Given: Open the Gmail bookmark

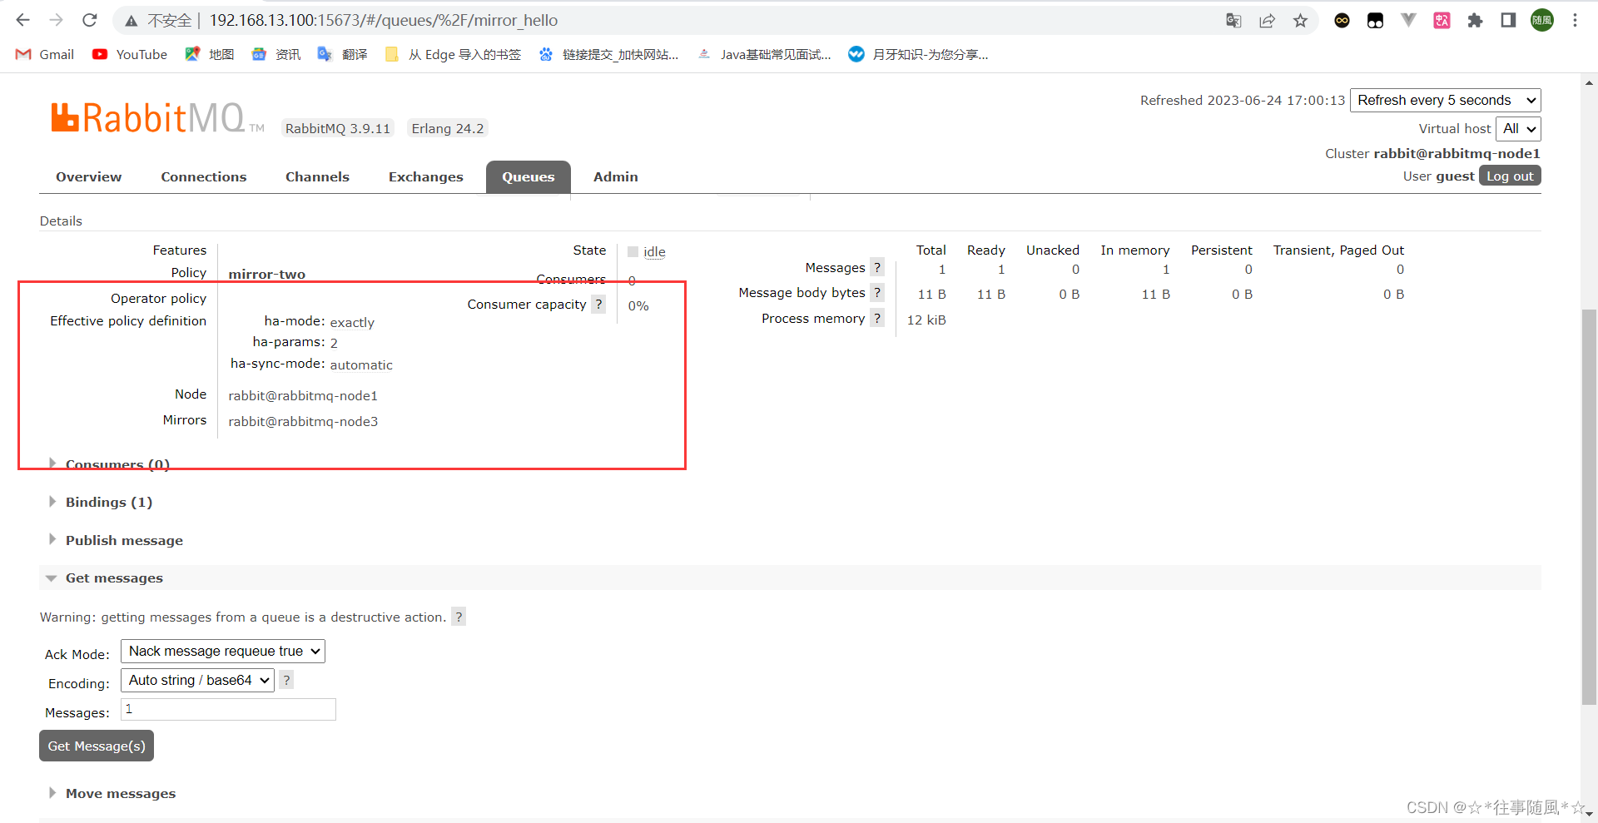Looking at the screenshot, I should pos(45,54).
